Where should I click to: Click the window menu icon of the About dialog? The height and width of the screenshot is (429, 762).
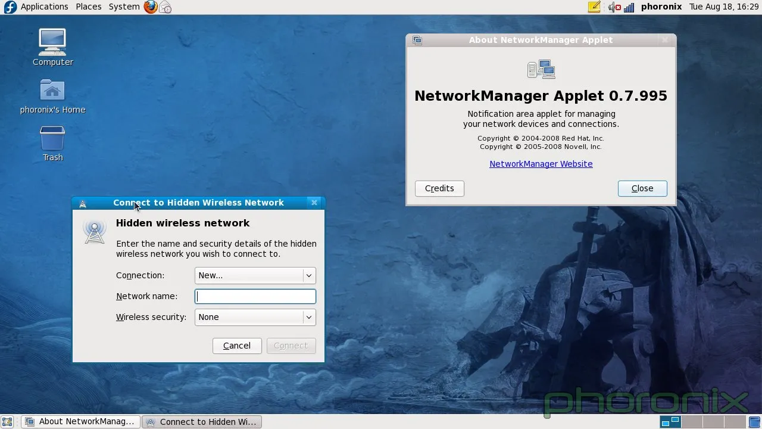pos(417,40)
